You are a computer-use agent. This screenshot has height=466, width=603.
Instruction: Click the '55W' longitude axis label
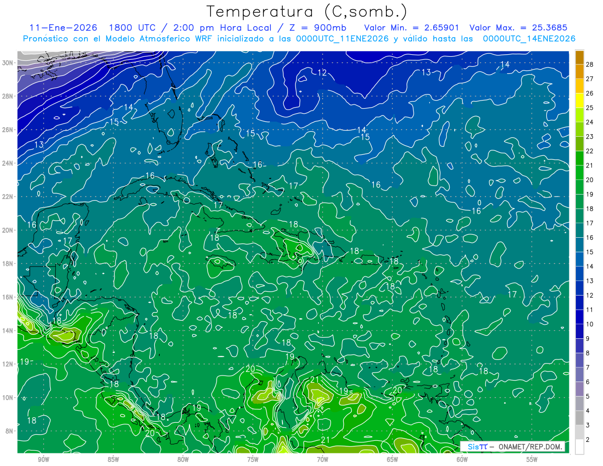pos(532,459)
